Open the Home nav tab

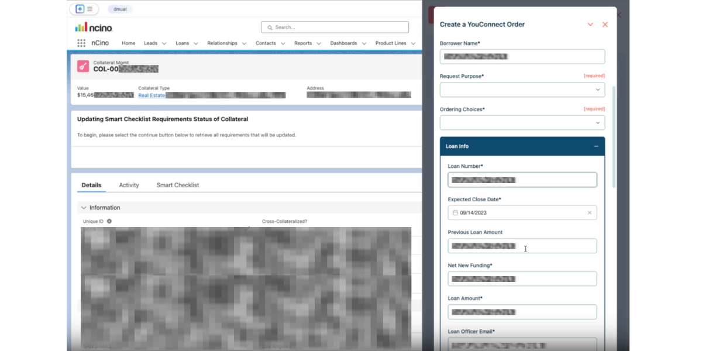128,43
